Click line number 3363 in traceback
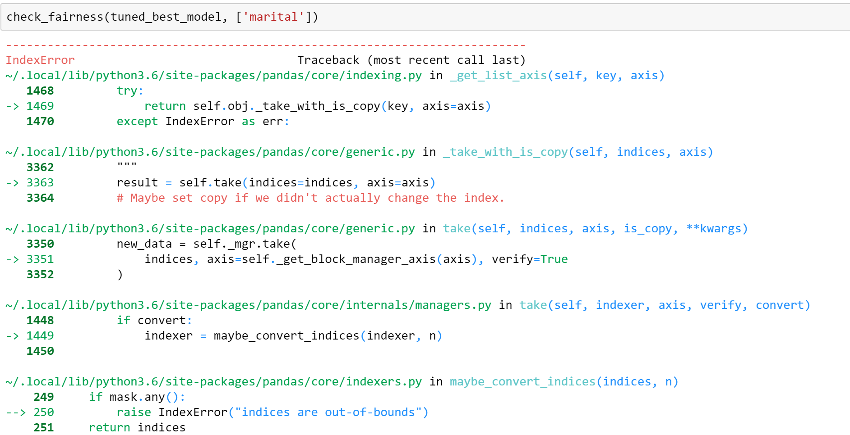Viewport: 850px width, 435px height. pos(40,183)
